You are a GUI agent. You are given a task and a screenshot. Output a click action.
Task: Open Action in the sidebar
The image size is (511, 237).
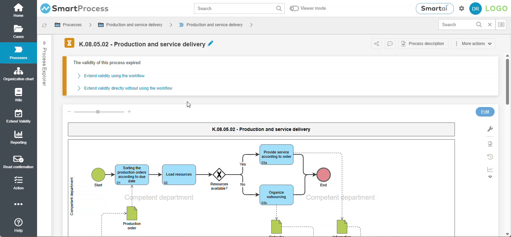tap(18, 183)
